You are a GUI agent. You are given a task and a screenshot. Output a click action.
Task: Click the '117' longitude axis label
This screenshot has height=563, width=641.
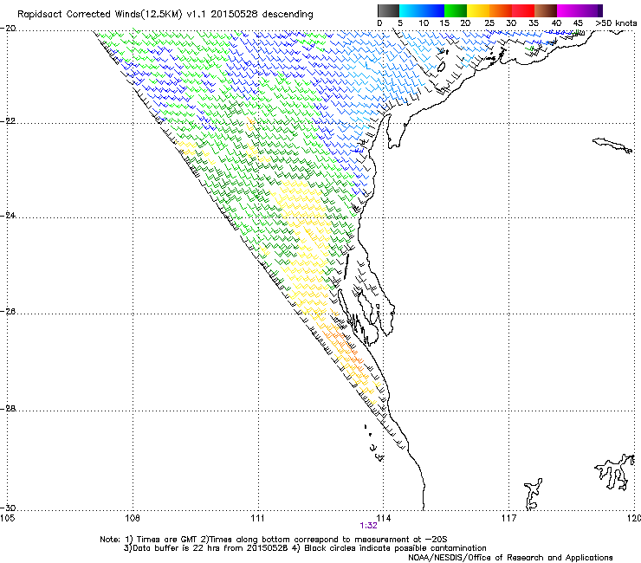(508, 519)
